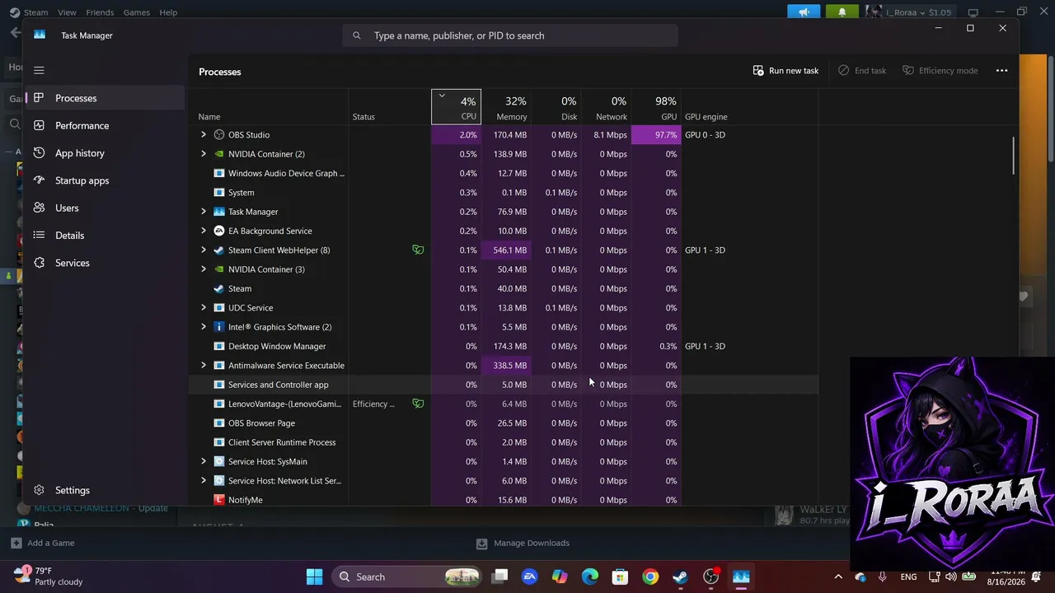Expand the Task Manager process row
Screen dimensions: 1055x593
coord(204,212)
